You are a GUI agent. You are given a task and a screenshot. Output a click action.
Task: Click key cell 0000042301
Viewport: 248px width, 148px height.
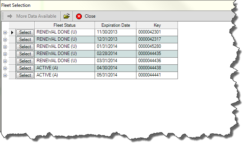point(157,32)
